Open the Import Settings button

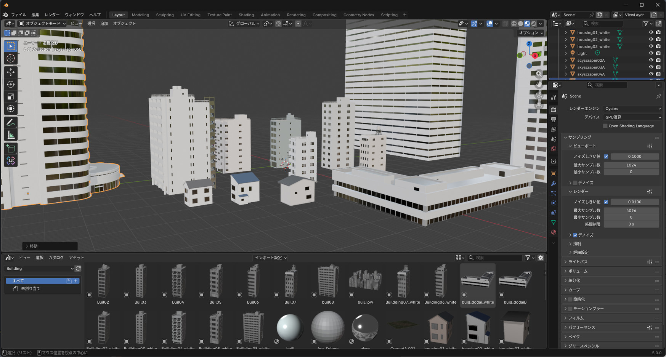tap(270, 258)
